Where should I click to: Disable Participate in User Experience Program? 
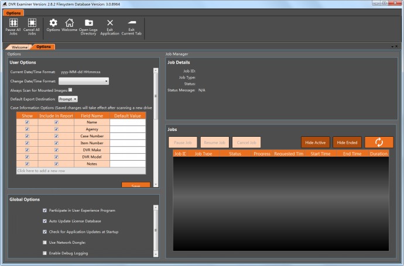coord(44,210)
